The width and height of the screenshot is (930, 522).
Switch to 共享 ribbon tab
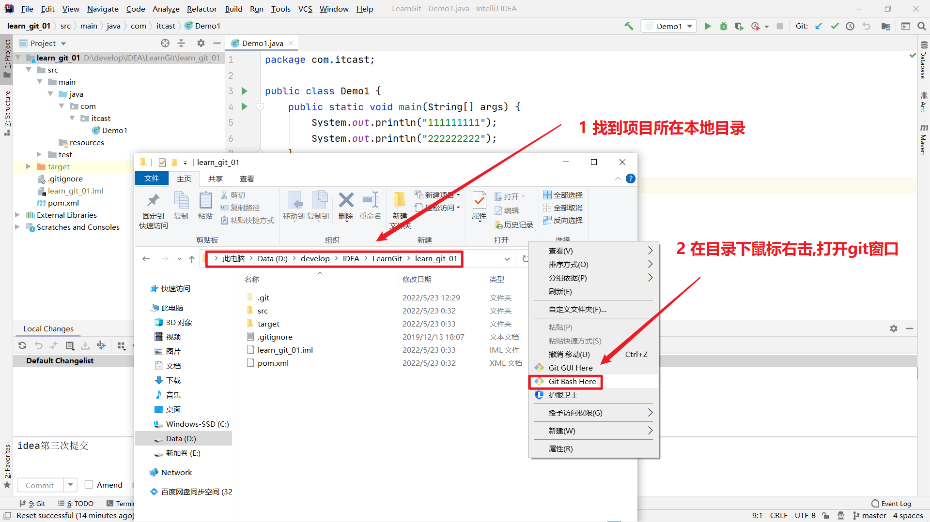tap(216, 179)
